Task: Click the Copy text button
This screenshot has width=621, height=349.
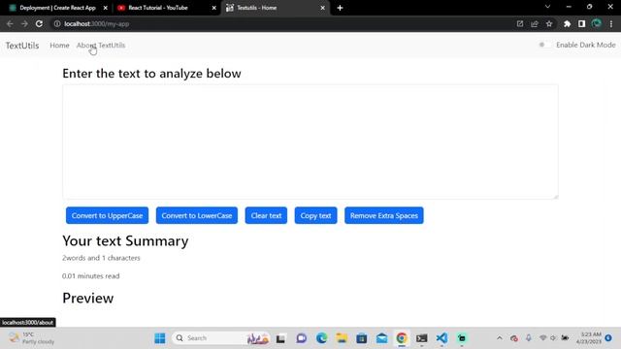Action: point(315,215)
